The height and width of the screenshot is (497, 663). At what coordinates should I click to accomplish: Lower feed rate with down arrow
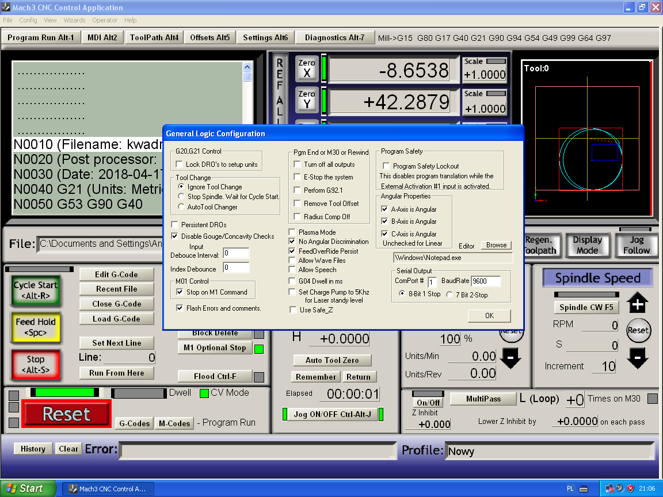coord(510,358)
